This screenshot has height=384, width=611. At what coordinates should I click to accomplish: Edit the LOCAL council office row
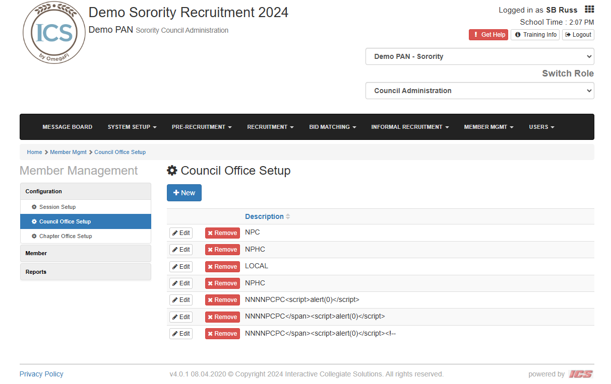(x=181, y=267)
